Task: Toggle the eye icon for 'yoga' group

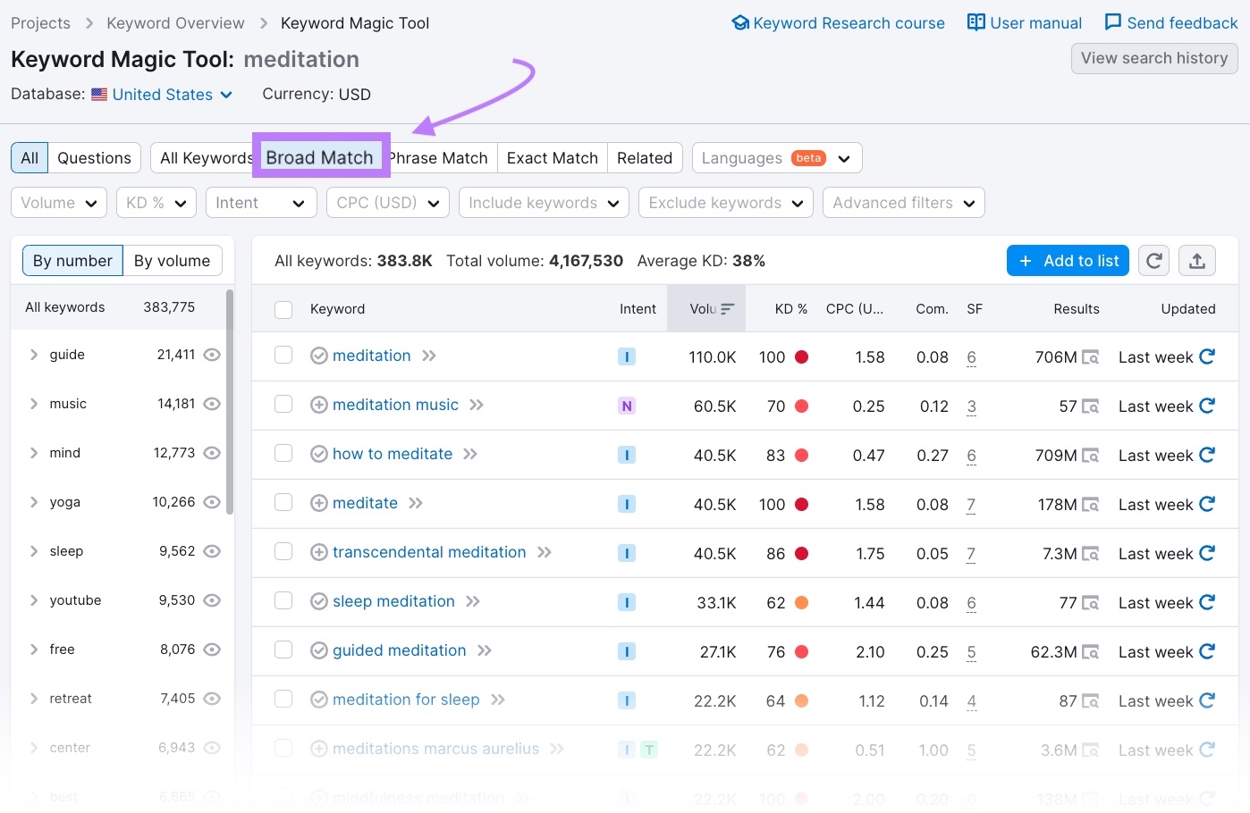Action: [x=212, y=502]
